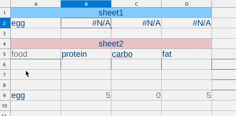Select column A header
Viewport: 236px width, 116px height.
36,4
